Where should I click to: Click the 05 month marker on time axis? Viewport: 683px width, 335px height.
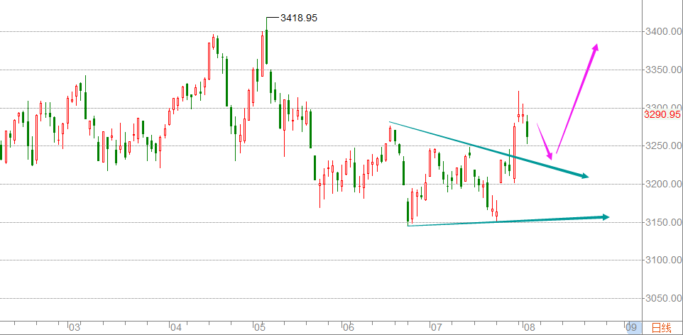pos(260,327)
